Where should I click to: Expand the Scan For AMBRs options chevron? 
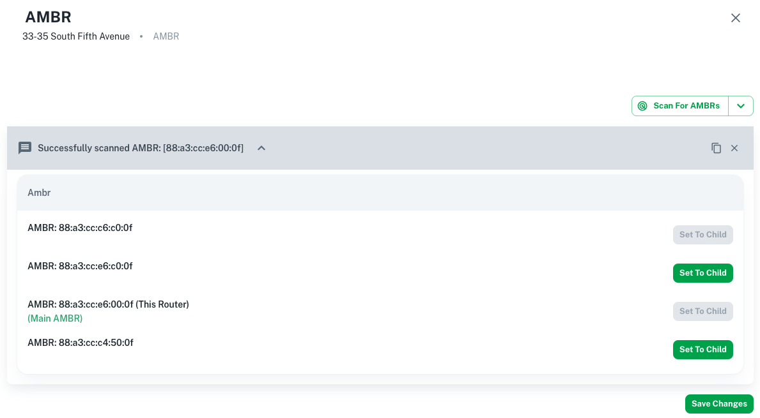click(x=741, y=105)
